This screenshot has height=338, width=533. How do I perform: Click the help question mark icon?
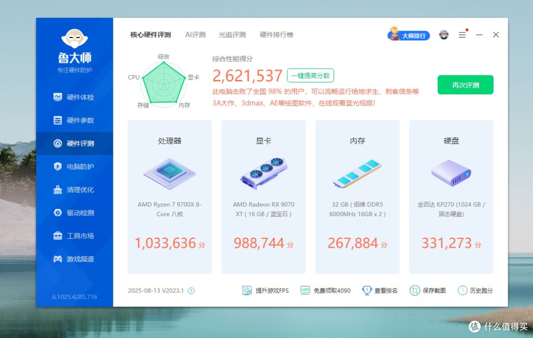[191, 291]
